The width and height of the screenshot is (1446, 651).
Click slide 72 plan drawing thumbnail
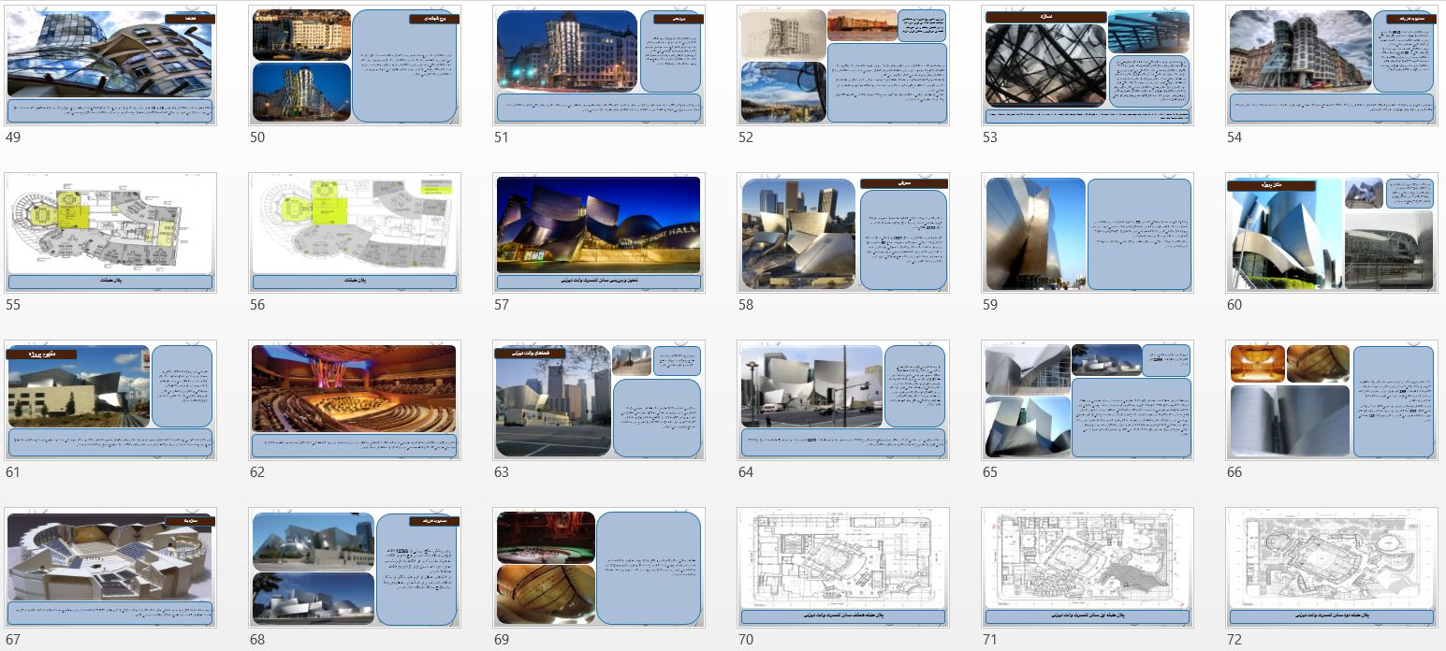click(x=1332, y=568)
